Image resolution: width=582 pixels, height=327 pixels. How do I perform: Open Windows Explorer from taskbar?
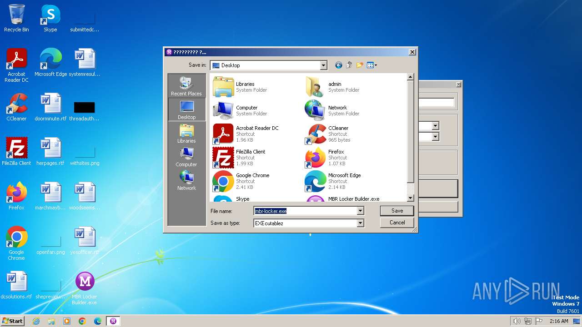[51, 321]
